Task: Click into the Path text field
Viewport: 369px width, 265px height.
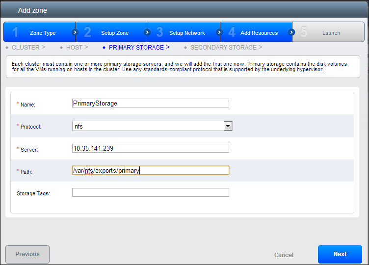Action: [x=150, y=170]
